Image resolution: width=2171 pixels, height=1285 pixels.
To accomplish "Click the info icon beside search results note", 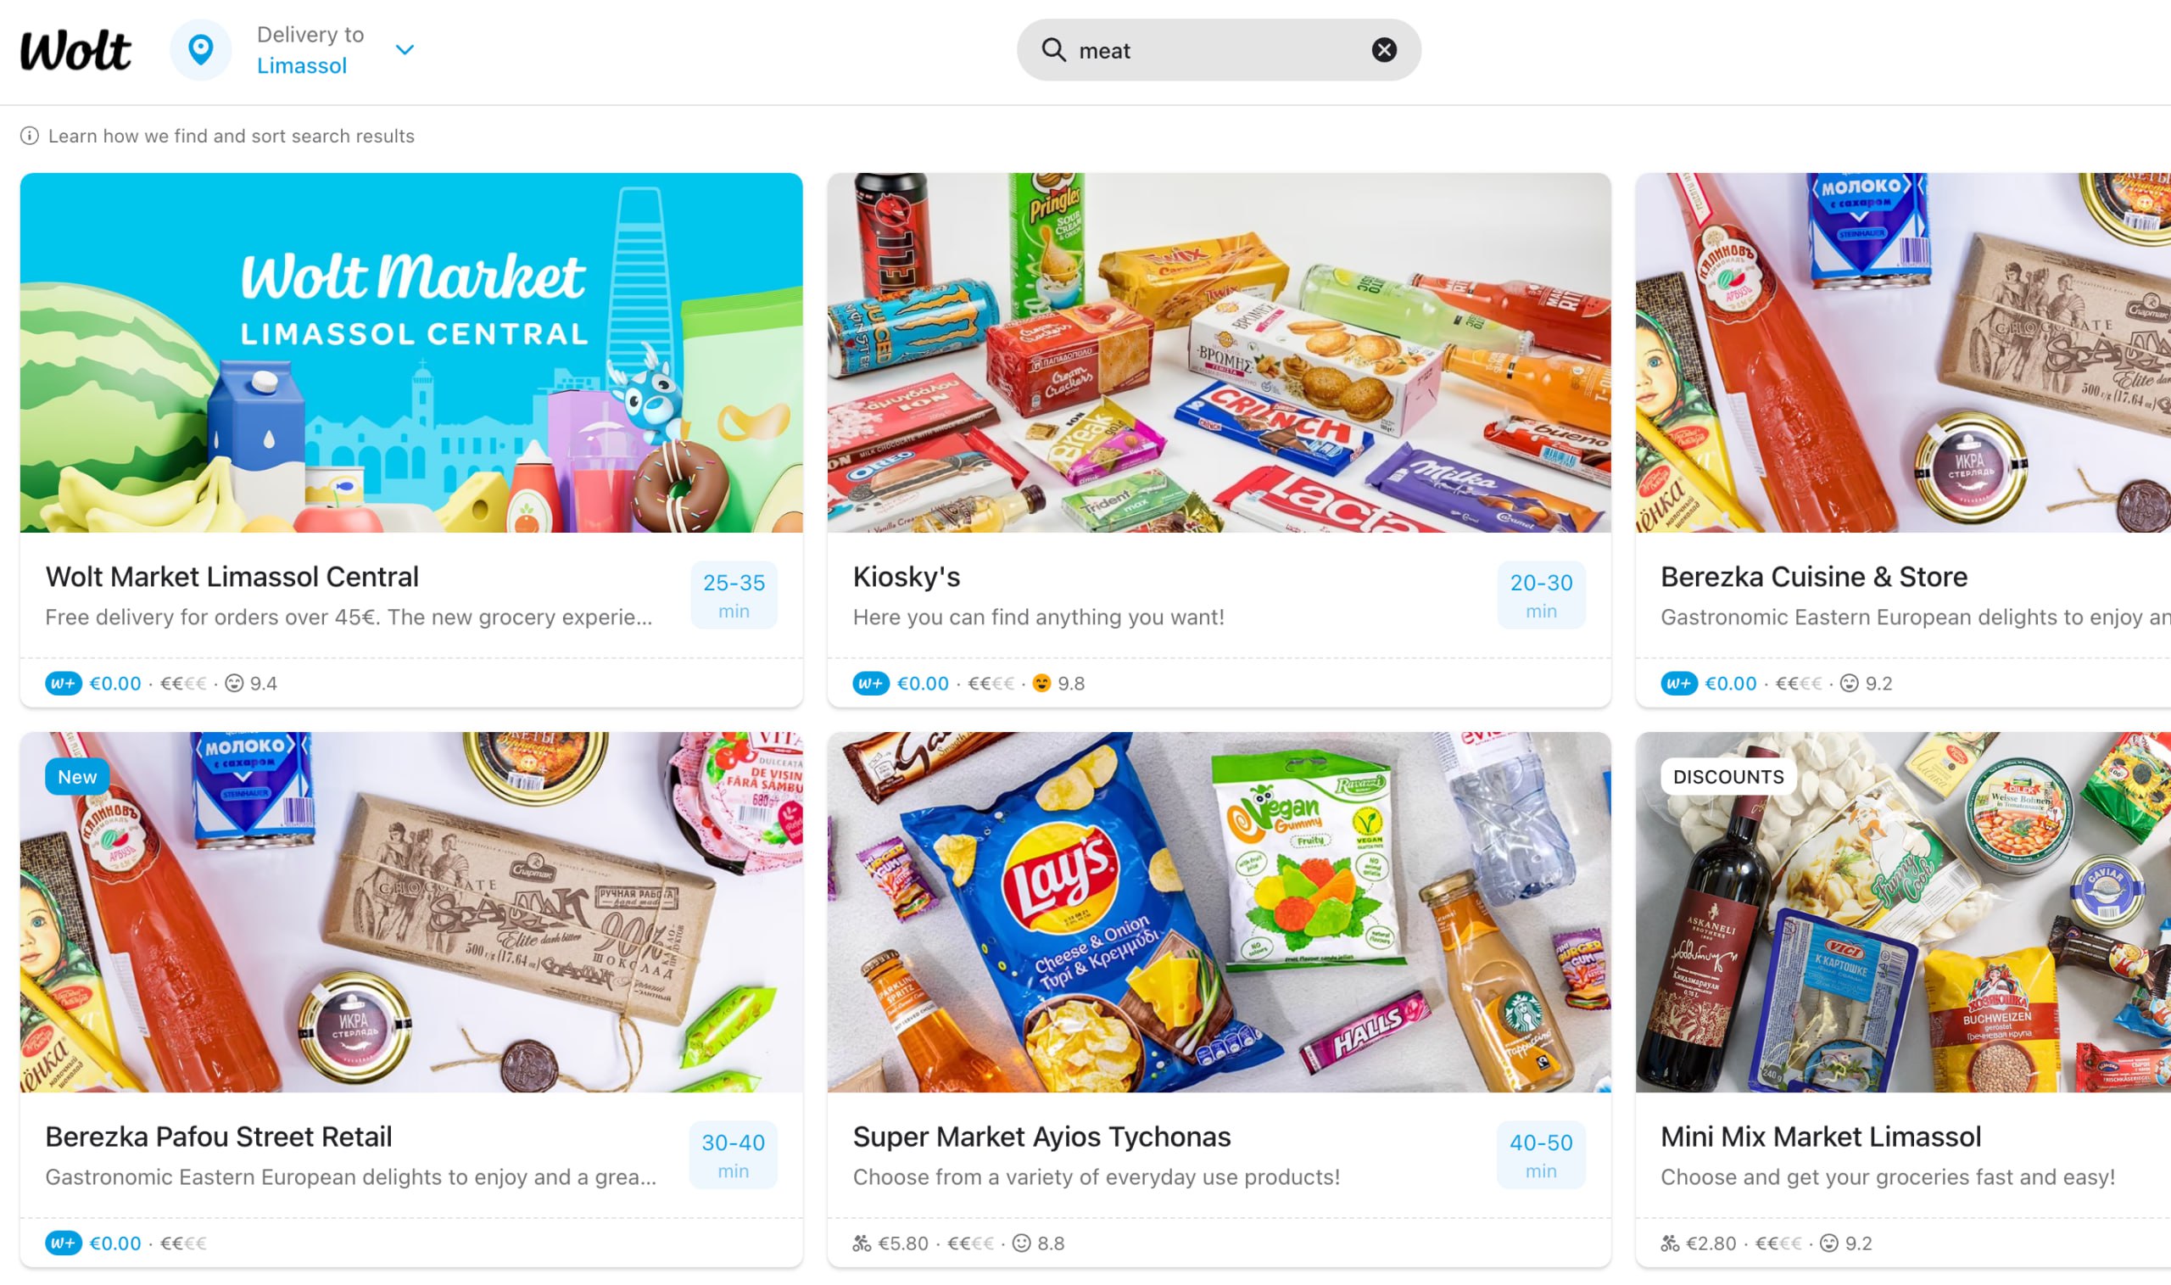I will pos(30,136).
